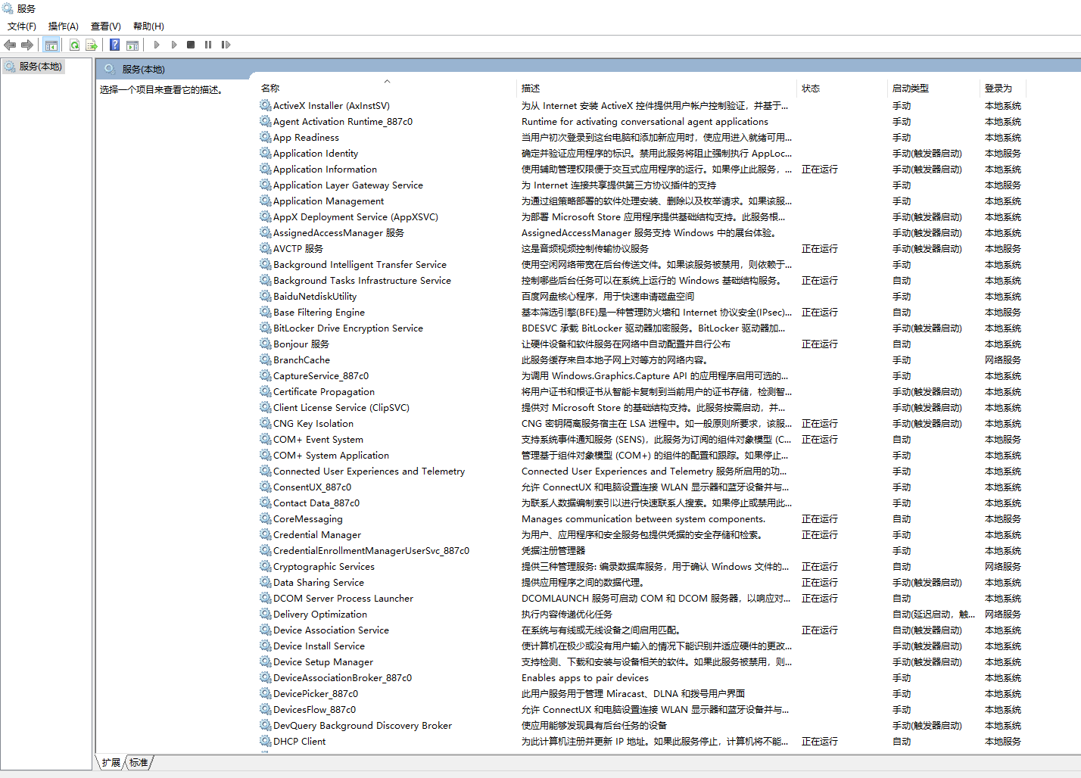Refresh the services list
Screen dimensions: 1081x778
point(74,45)
